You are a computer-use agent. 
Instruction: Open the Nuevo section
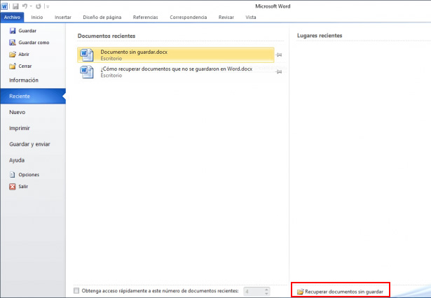pos(33,112)
